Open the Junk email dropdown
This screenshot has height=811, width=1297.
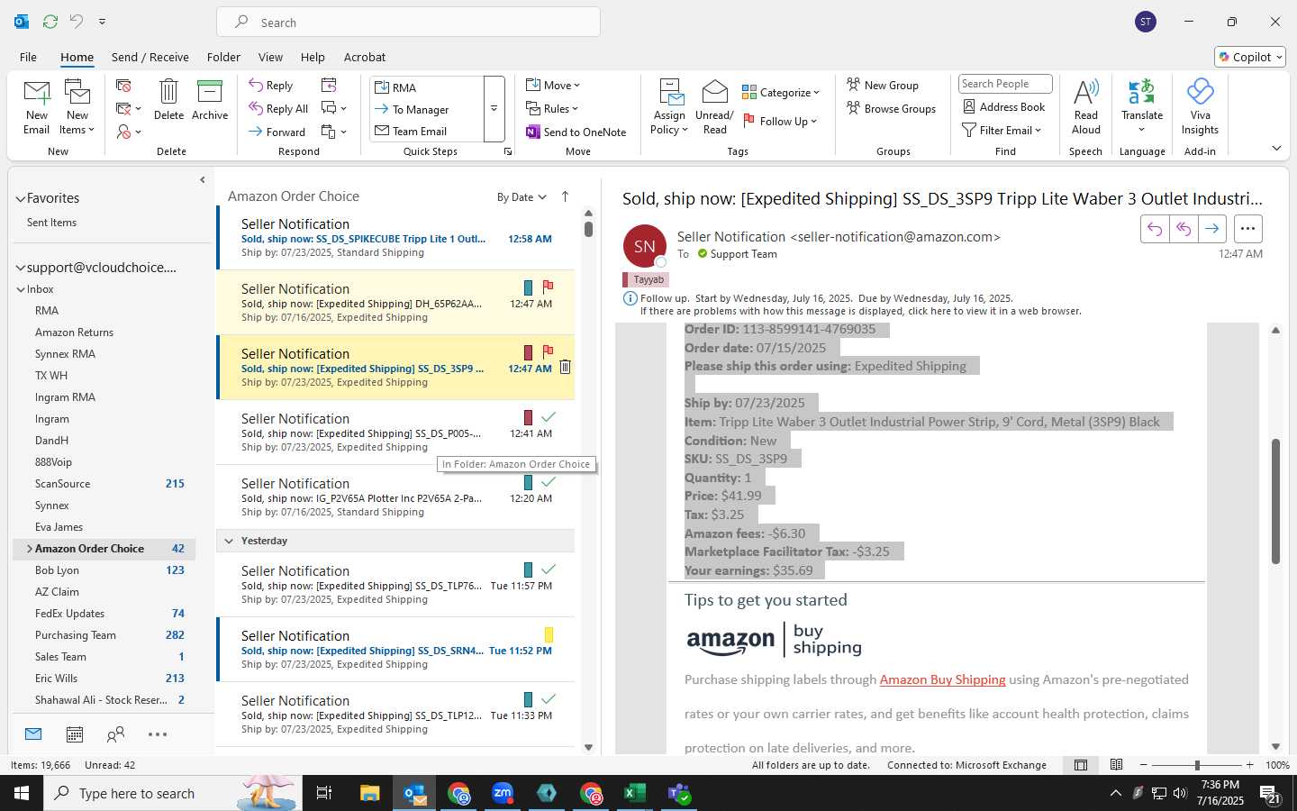[129, 132]
